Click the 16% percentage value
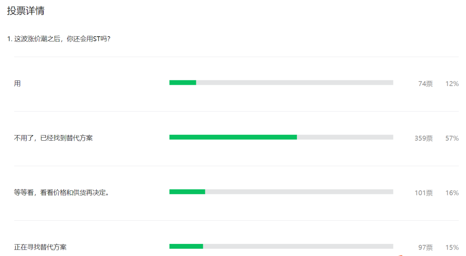This screenshot has width=466, height=256. pyautogui.click(x=452, y=193)
